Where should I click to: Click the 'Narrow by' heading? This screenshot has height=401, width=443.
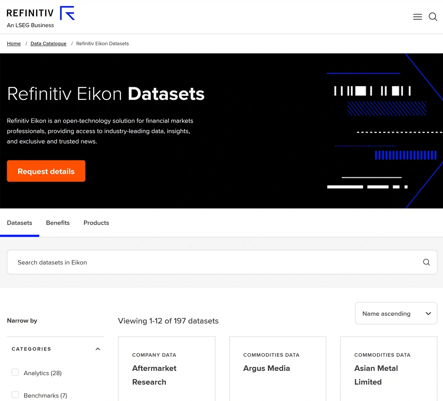click(22, 321)
